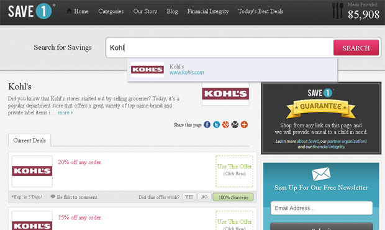Expand description with the more link
This screenshot has height=230, width=385.
tap(65, 113)
